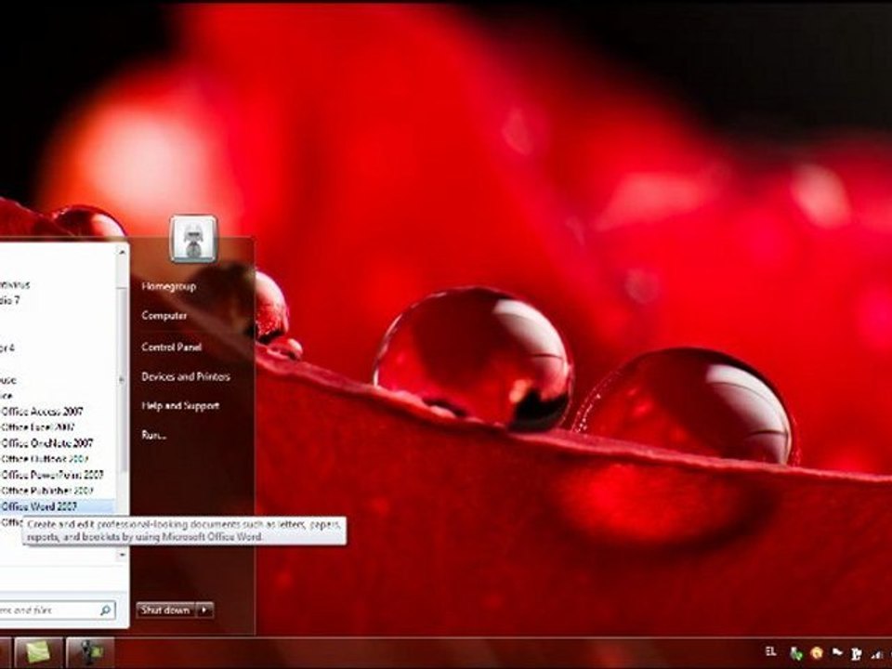
Task: Click the green tray icon
Action: tap(796, 653)
